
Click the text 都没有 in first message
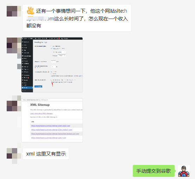pos(34,26)
